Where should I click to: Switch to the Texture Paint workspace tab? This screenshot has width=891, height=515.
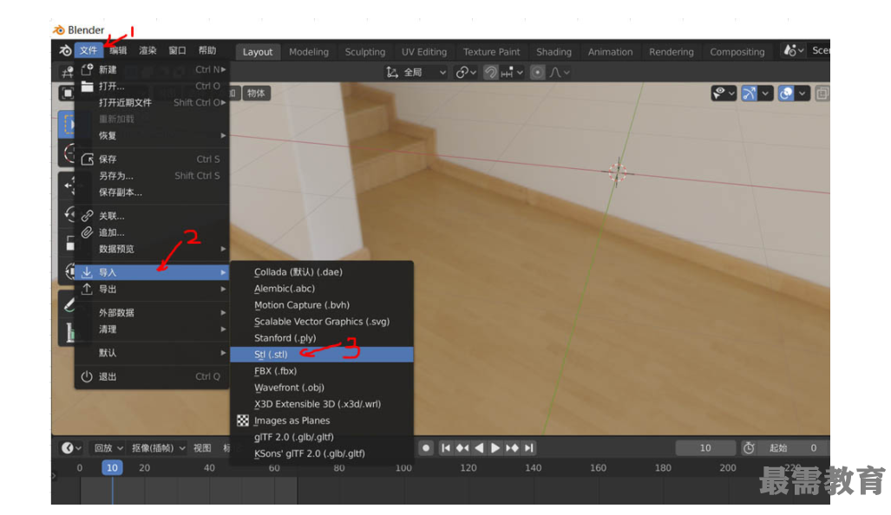pos(491,52)
